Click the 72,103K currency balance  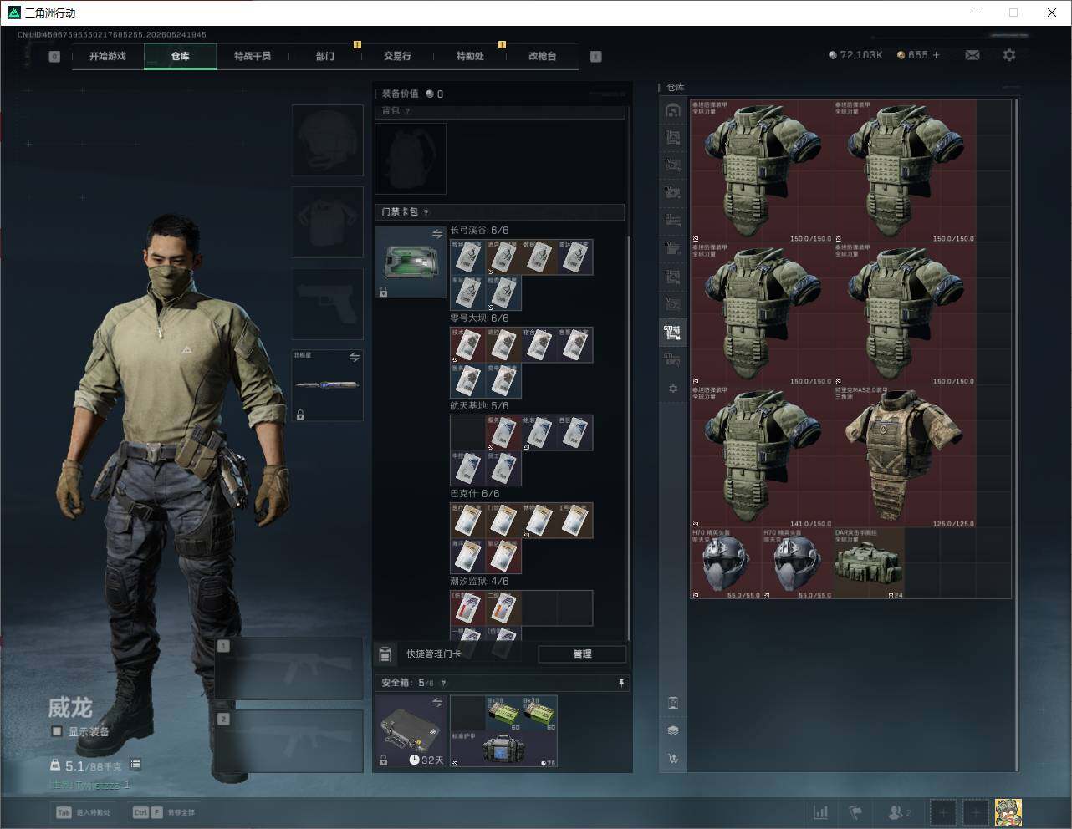855,55
